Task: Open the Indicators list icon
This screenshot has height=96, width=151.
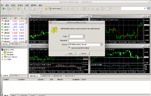Action: coord(97,9)
